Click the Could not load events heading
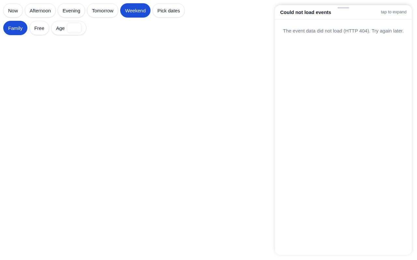The height and width of the screenshot is (260, 417). click(306, 12)
